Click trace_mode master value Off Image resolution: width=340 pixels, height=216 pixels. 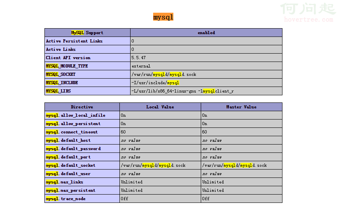pos(206,199)
